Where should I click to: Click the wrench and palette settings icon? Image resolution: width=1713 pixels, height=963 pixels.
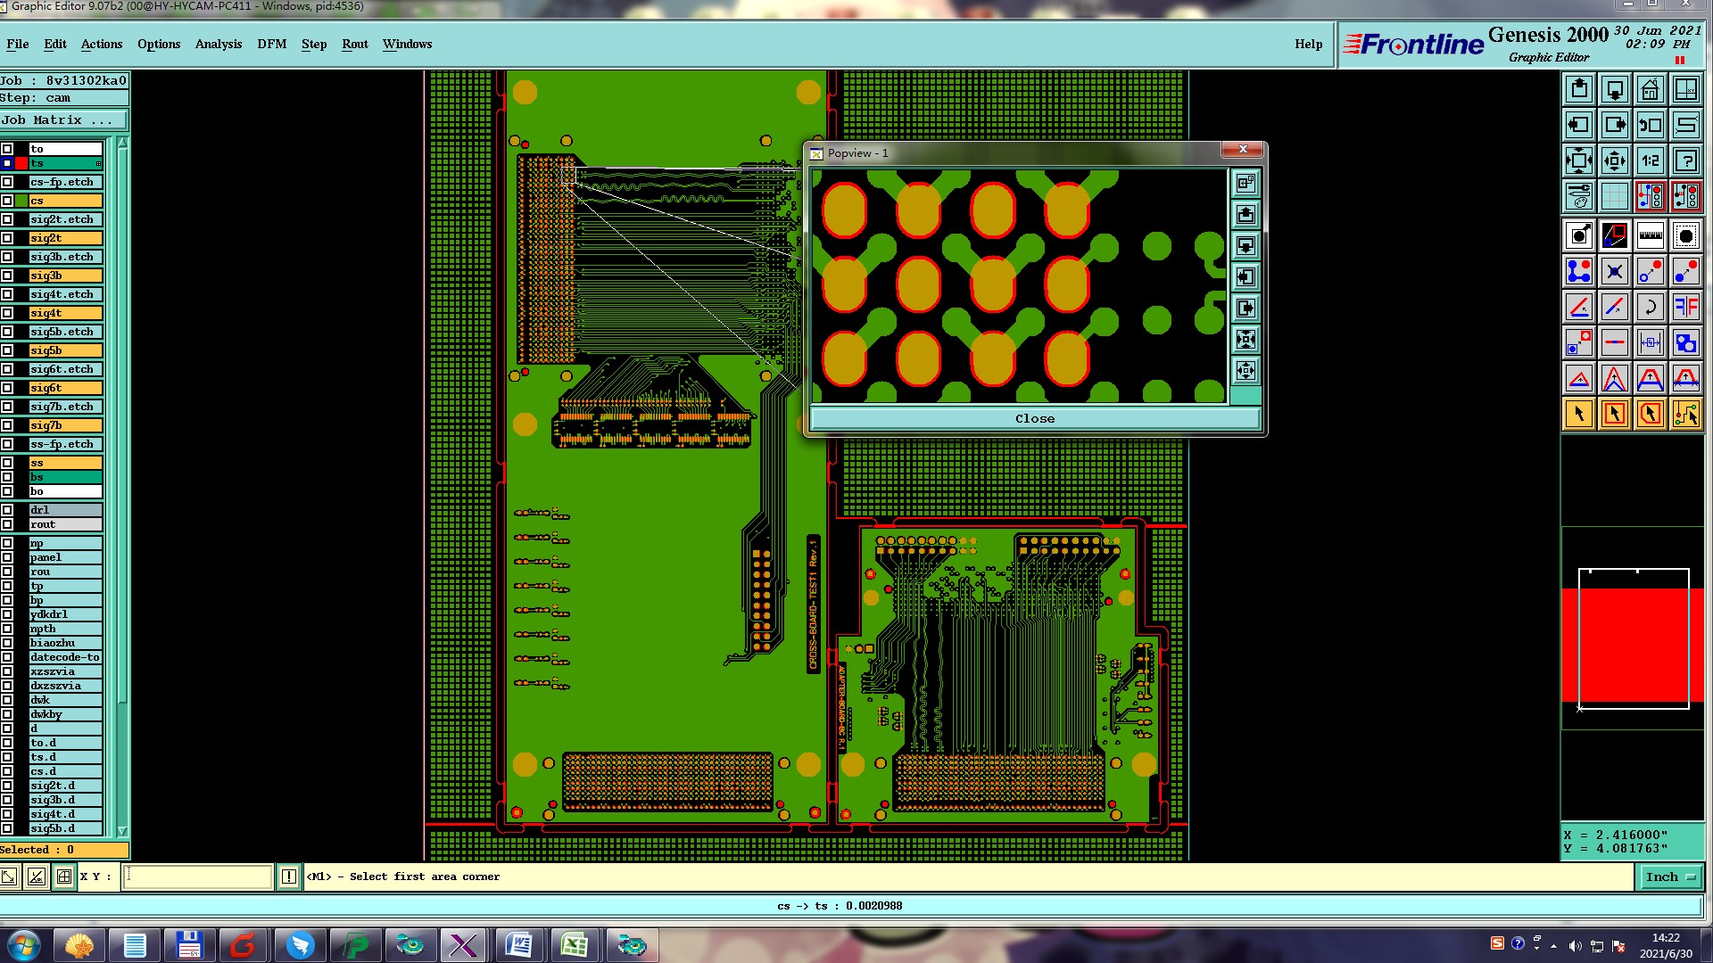pos(1578,195)
